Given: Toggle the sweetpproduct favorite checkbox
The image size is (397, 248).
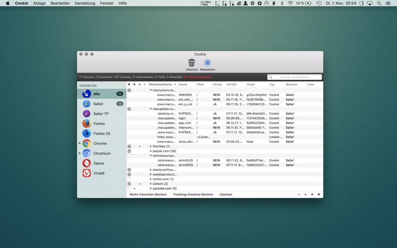Looking at the screenshot, I should (129, 175).
